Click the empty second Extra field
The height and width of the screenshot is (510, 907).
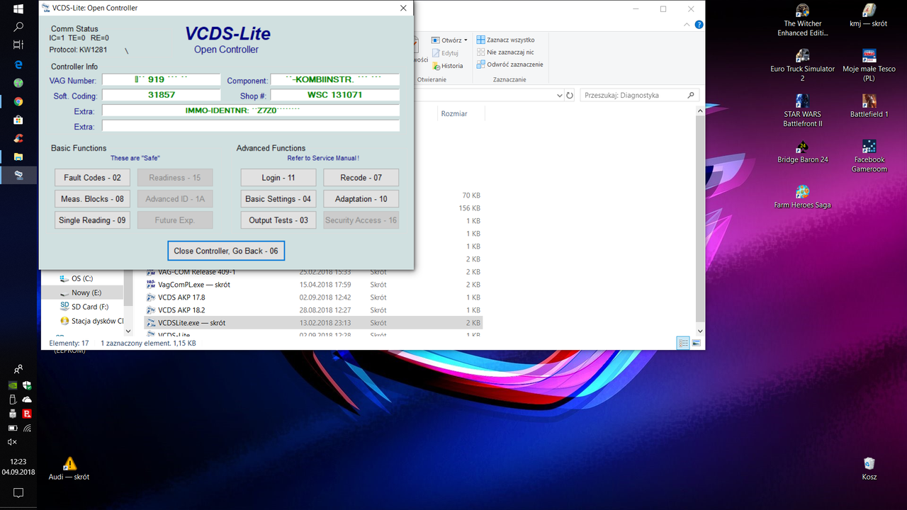coord(251,126)
